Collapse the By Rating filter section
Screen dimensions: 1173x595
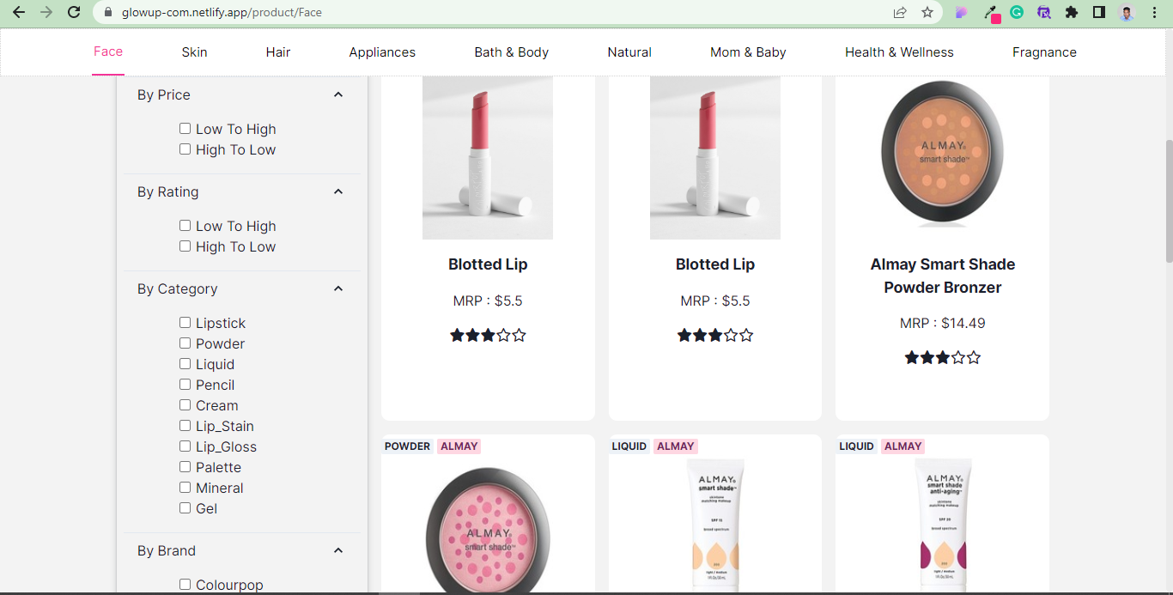tap(338, 191)
